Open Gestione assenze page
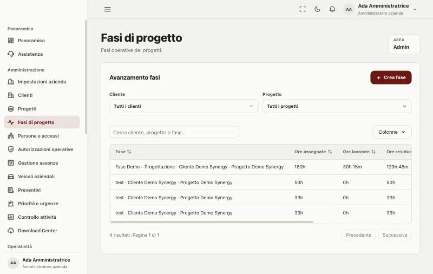Image resolution: width=433 pixels, height=274 pixels. coord(42,163)
